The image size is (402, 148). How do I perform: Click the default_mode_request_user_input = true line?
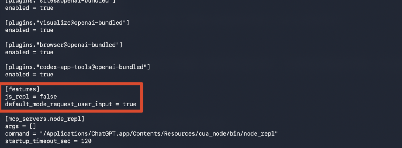point(70,104)
